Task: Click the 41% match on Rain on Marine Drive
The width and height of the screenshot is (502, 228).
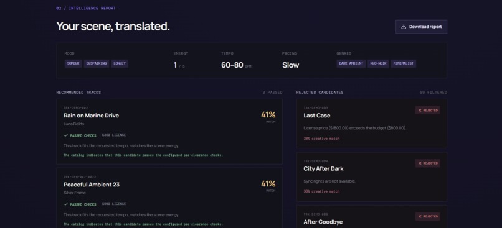Action: [x=268, y=115]
